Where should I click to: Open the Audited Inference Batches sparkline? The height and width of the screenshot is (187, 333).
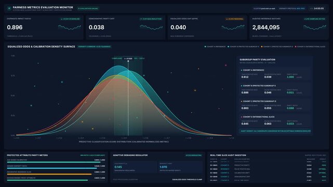[x=315, y=27]
